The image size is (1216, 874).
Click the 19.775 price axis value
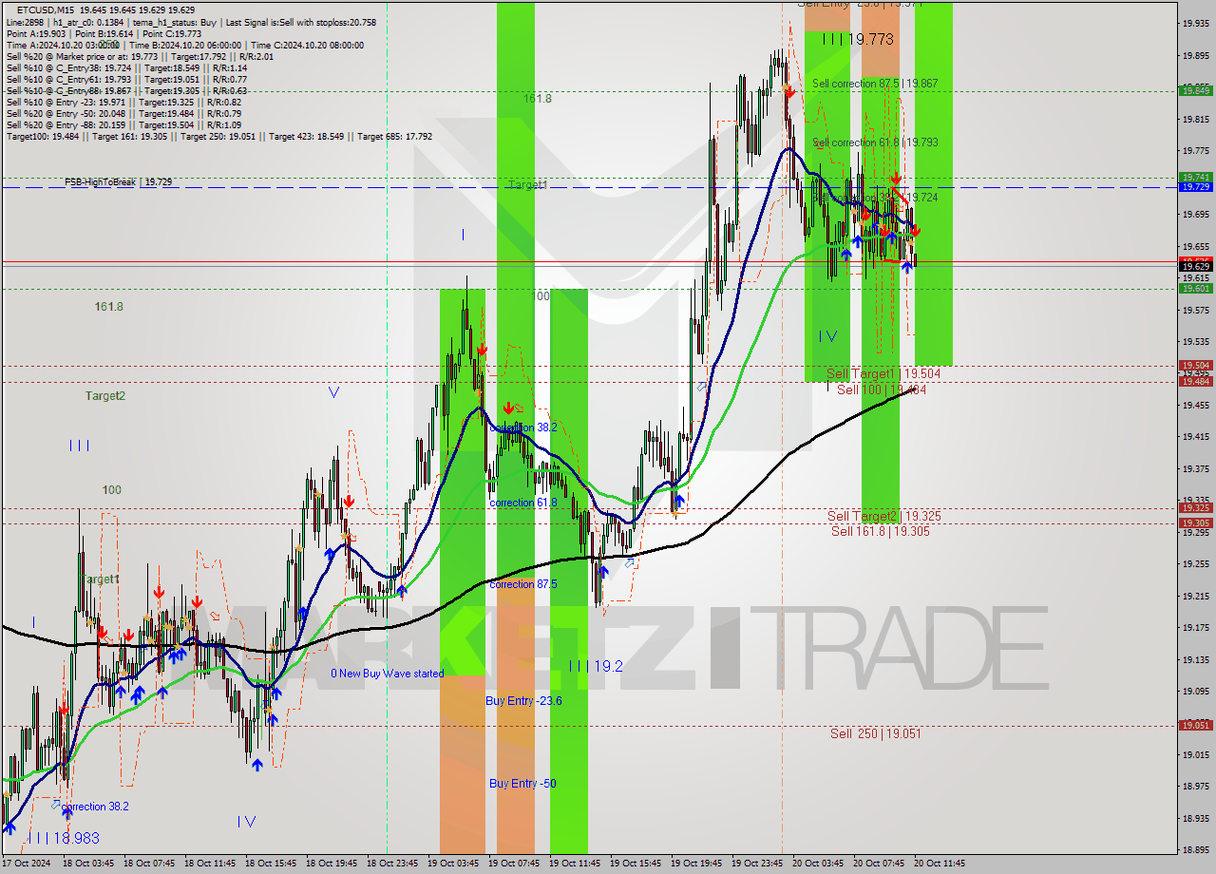tap(1195, 150)
